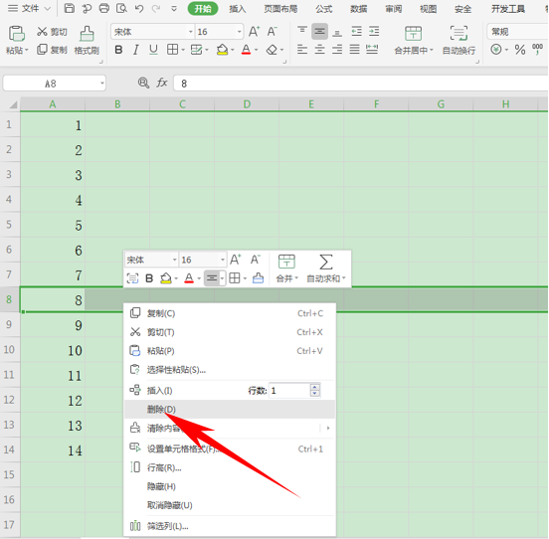
Task: Open the font name dropdown in ribbon
Action: point(191,32)
